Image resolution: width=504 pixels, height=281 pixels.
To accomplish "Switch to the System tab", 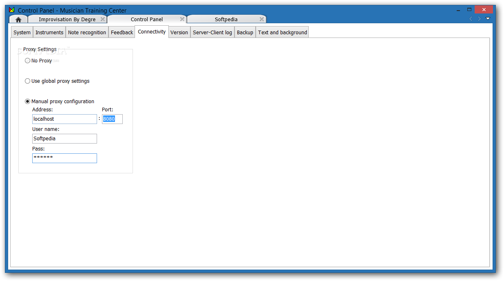I will [22, 33].
